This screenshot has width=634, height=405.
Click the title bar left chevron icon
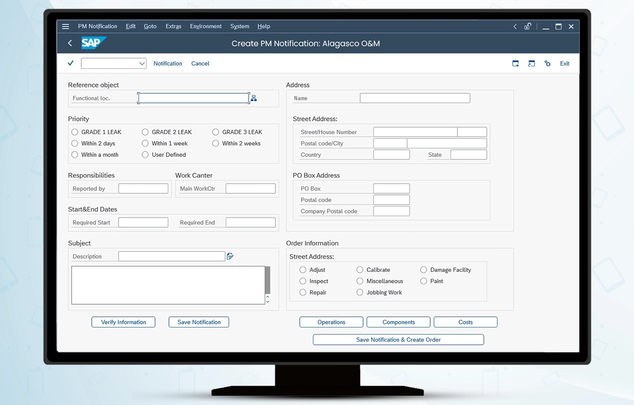point(515,26)
